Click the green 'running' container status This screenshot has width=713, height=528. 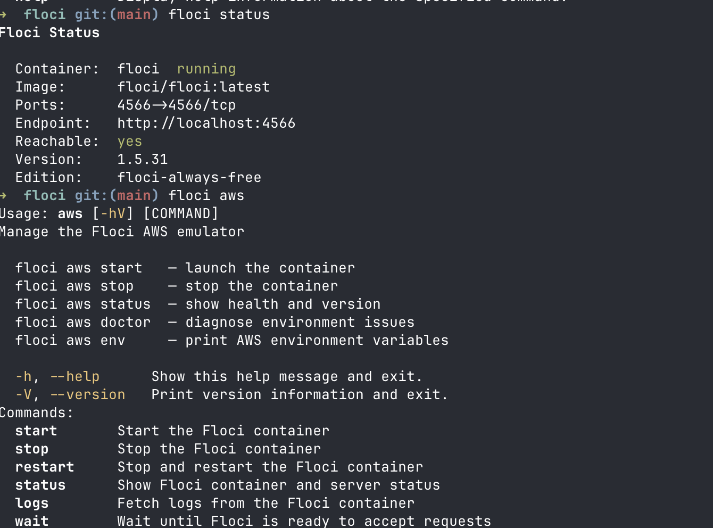click(x=206, y=69)
